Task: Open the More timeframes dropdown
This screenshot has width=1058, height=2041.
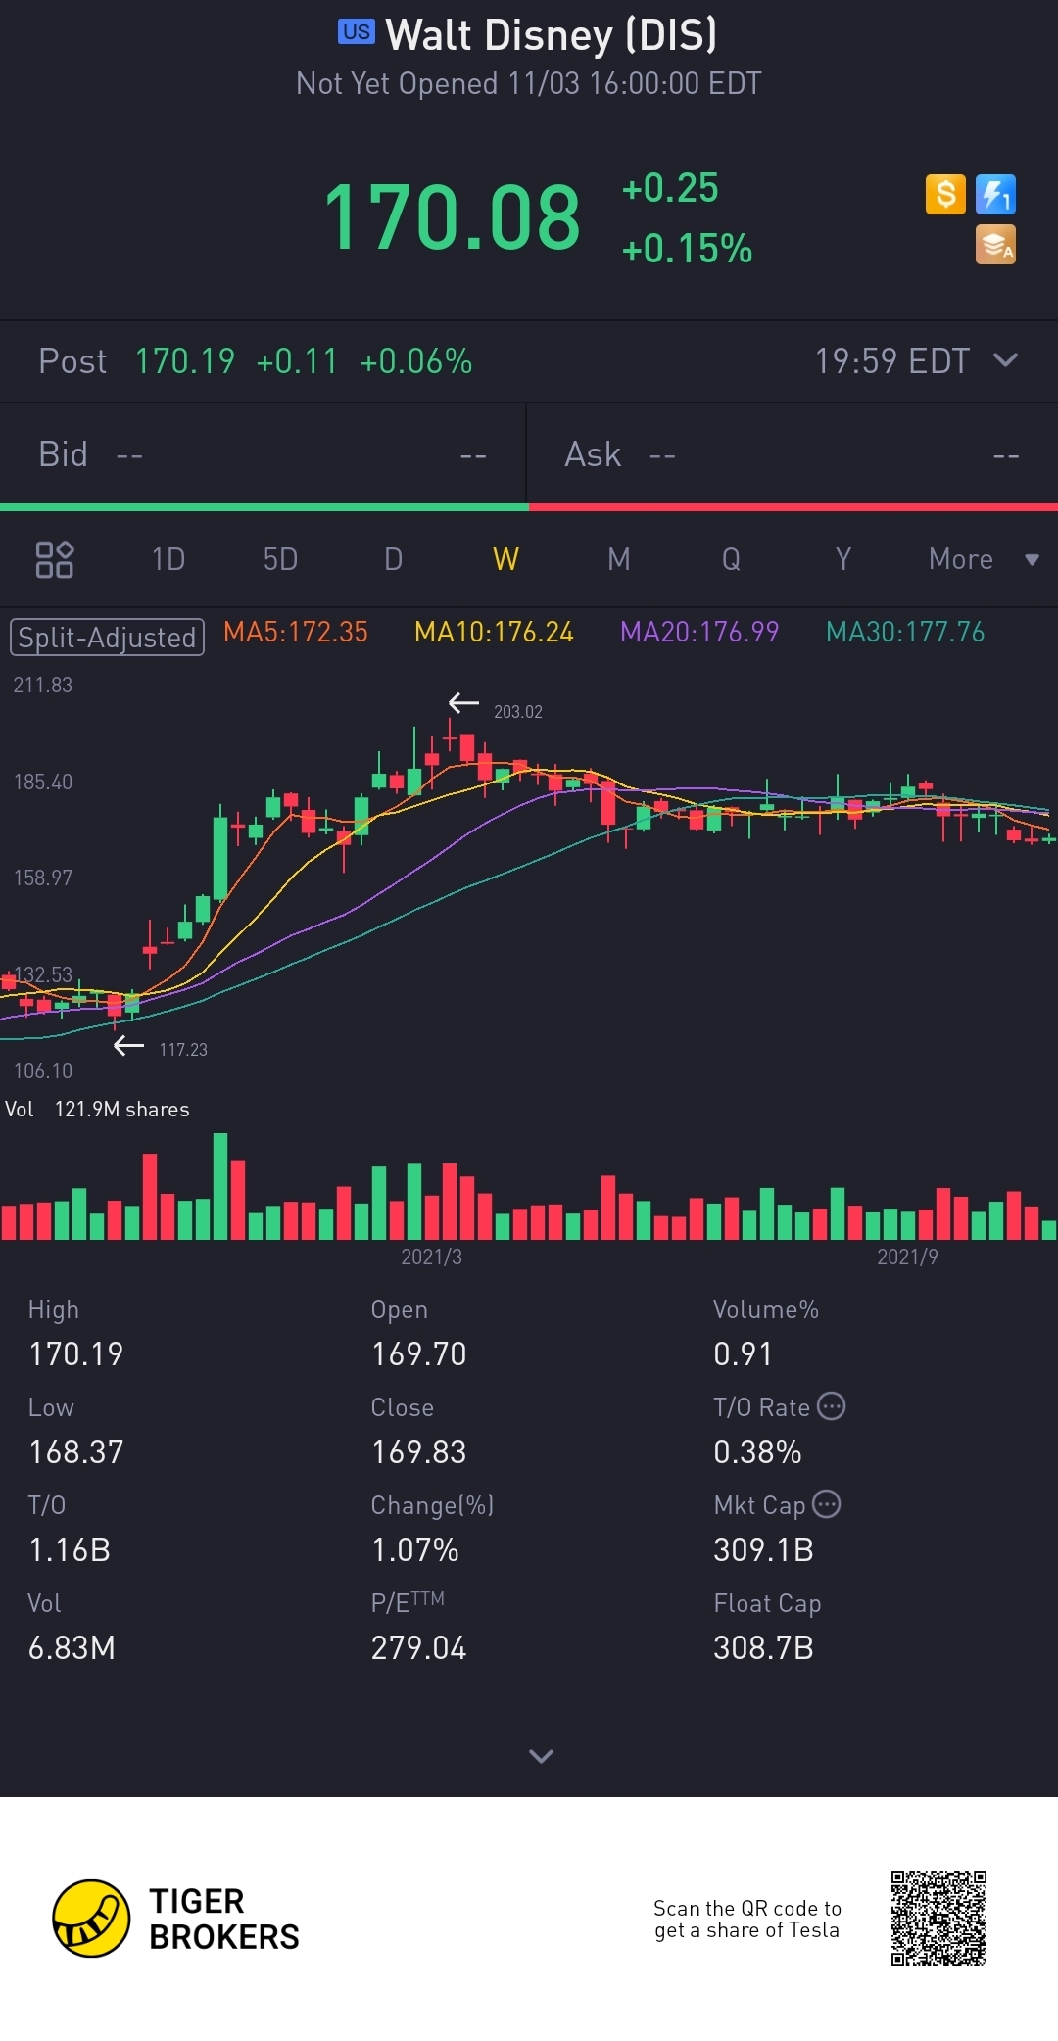Action: tap(983, 559)
